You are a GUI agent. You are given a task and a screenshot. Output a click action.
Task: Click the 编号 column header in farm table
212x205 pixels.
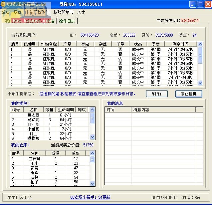[x=15, y=44]
